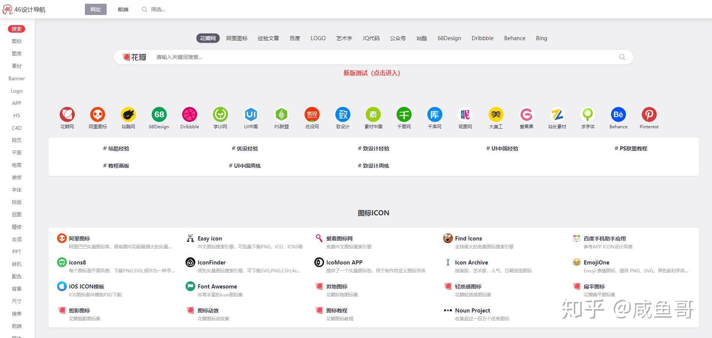Open the 站酷网 yellow icon
Viewport: 712px width, 338px height.
pos(128,114)
